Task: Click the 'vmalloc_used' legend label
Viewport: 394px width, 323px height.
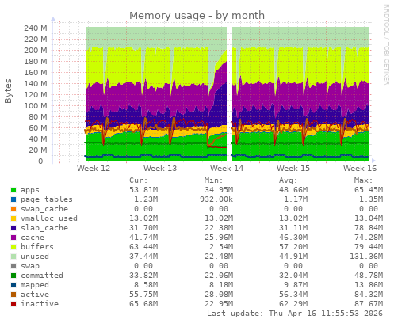Action: pos(49,218)
